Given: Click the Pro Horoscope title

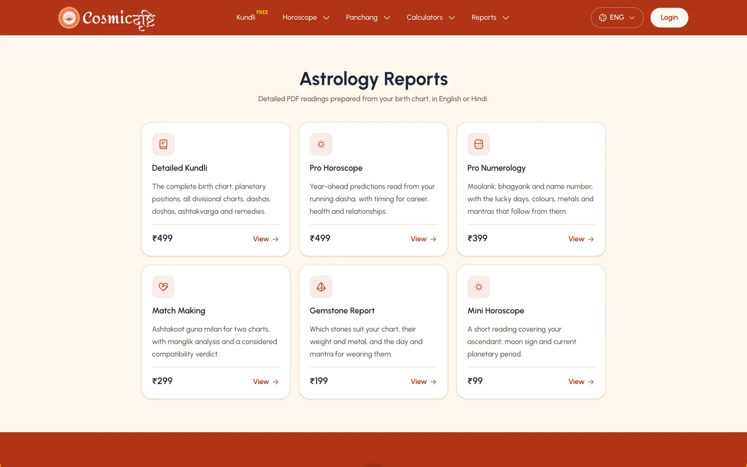Looking at the screenshot, I should coord(336,168).
